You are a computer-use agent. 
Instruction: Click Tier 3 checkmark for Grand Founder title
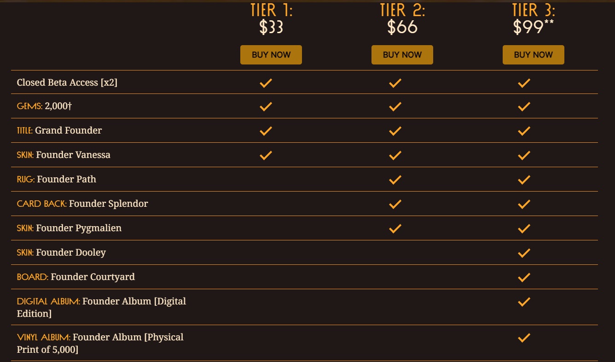524,131
